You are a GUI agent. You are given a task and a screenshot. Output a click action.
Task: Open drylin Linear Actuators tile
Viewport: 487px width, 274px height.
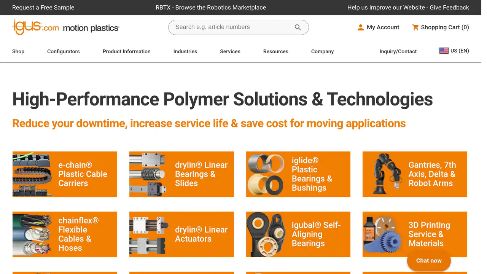181,234
